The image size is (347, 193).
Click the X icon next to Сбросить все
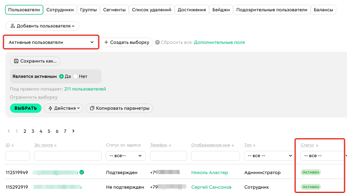[x=158, y=42]
